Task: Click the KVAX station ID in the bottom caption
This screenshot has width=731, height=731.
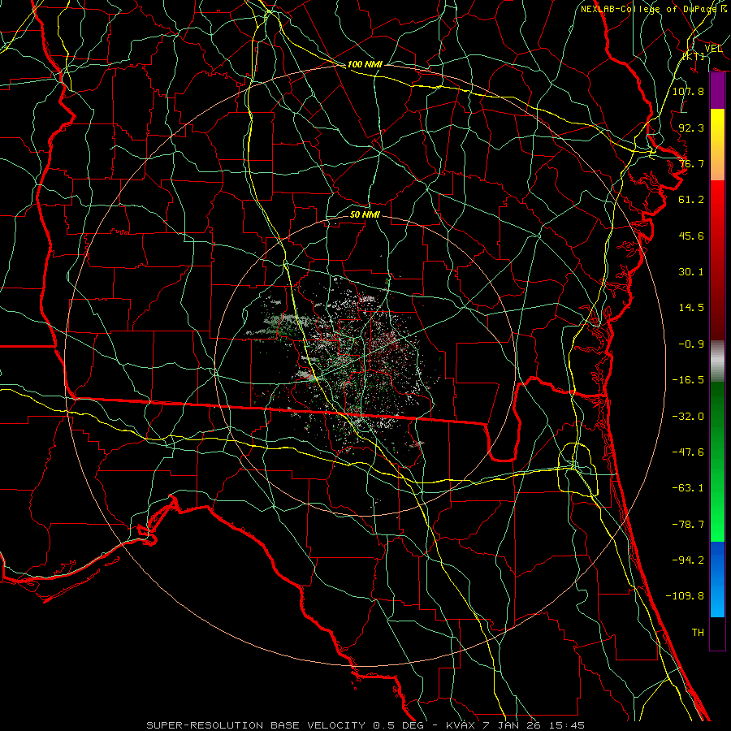Action: click(461, 725)
